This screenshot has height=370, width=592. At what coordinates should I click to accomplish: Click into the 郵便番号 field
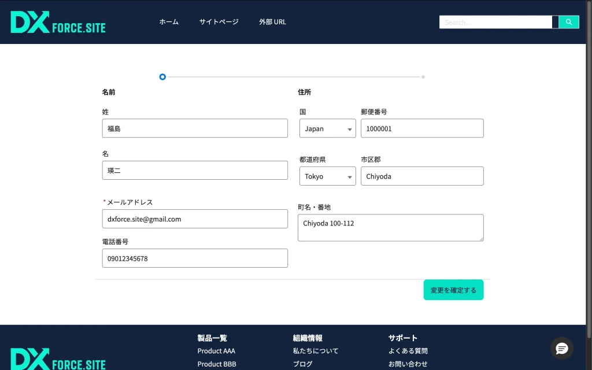tap(422, 129)
